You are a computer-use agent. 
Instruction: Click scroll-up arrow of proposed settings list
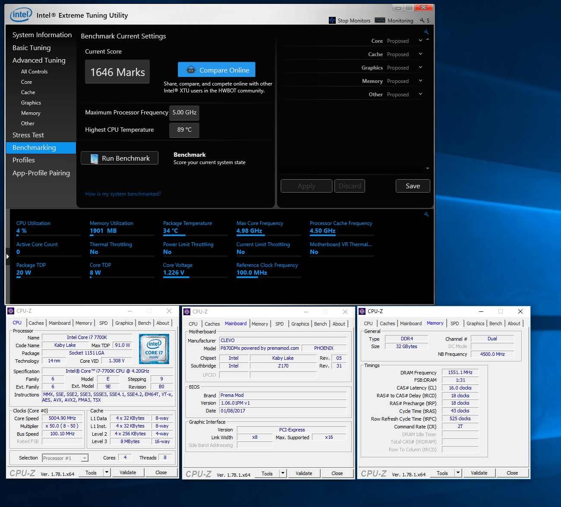[428, 39]
